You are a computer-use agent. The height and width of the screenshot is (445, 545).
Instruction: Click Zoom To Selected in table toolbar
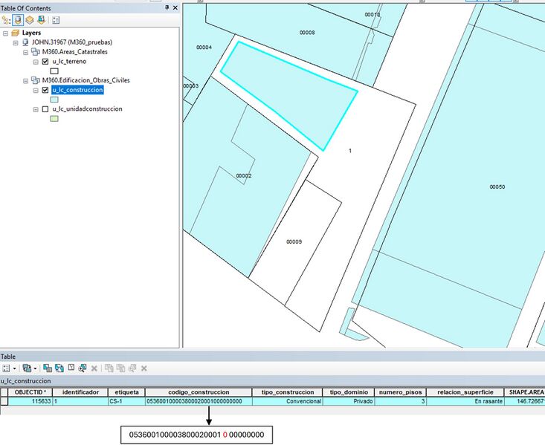point(83,368)
